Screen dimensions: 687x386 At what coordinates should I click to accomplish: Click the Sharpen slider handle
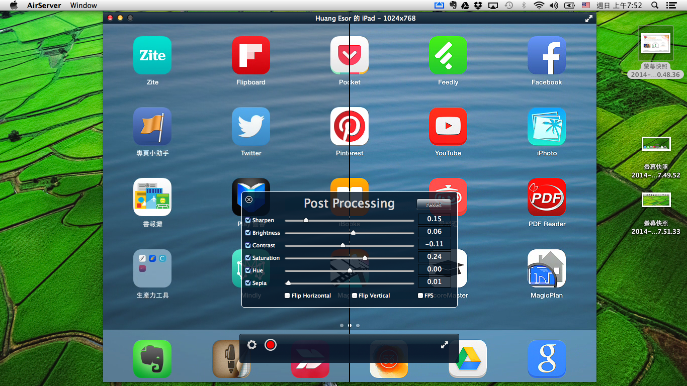(306, 220)
